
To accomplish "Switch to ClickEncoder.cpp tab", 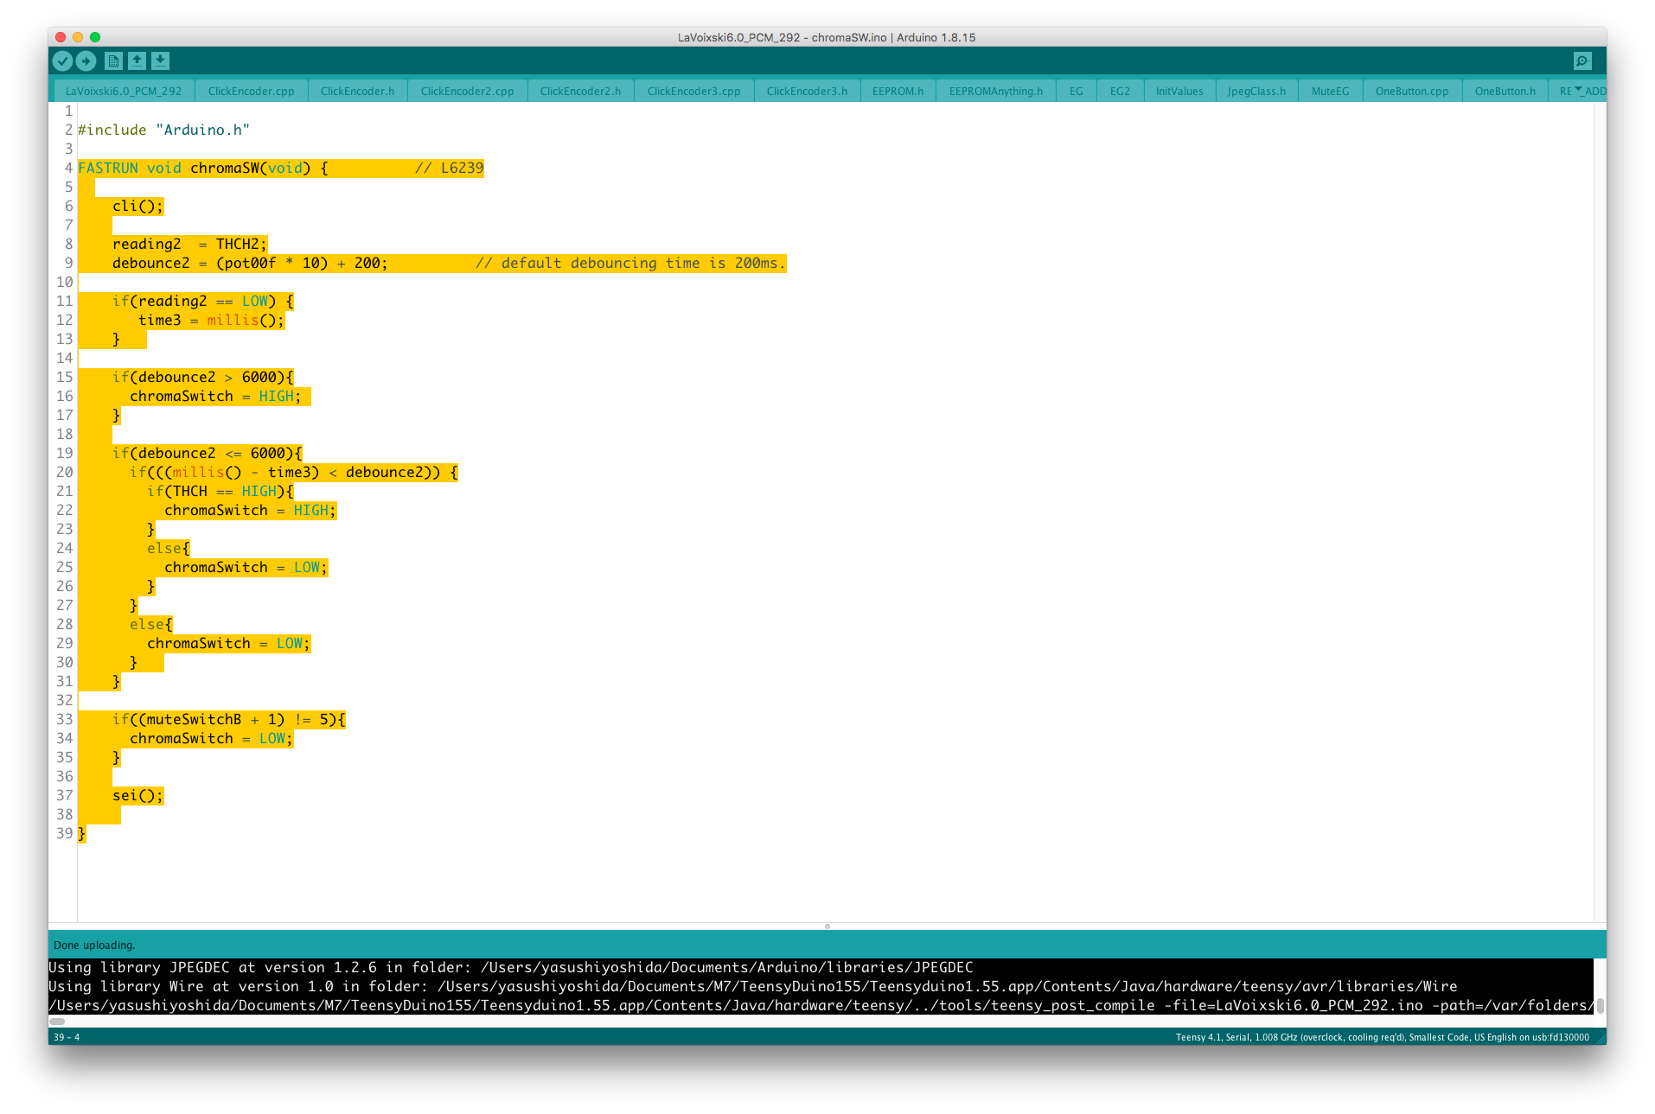I will [251, 91].
